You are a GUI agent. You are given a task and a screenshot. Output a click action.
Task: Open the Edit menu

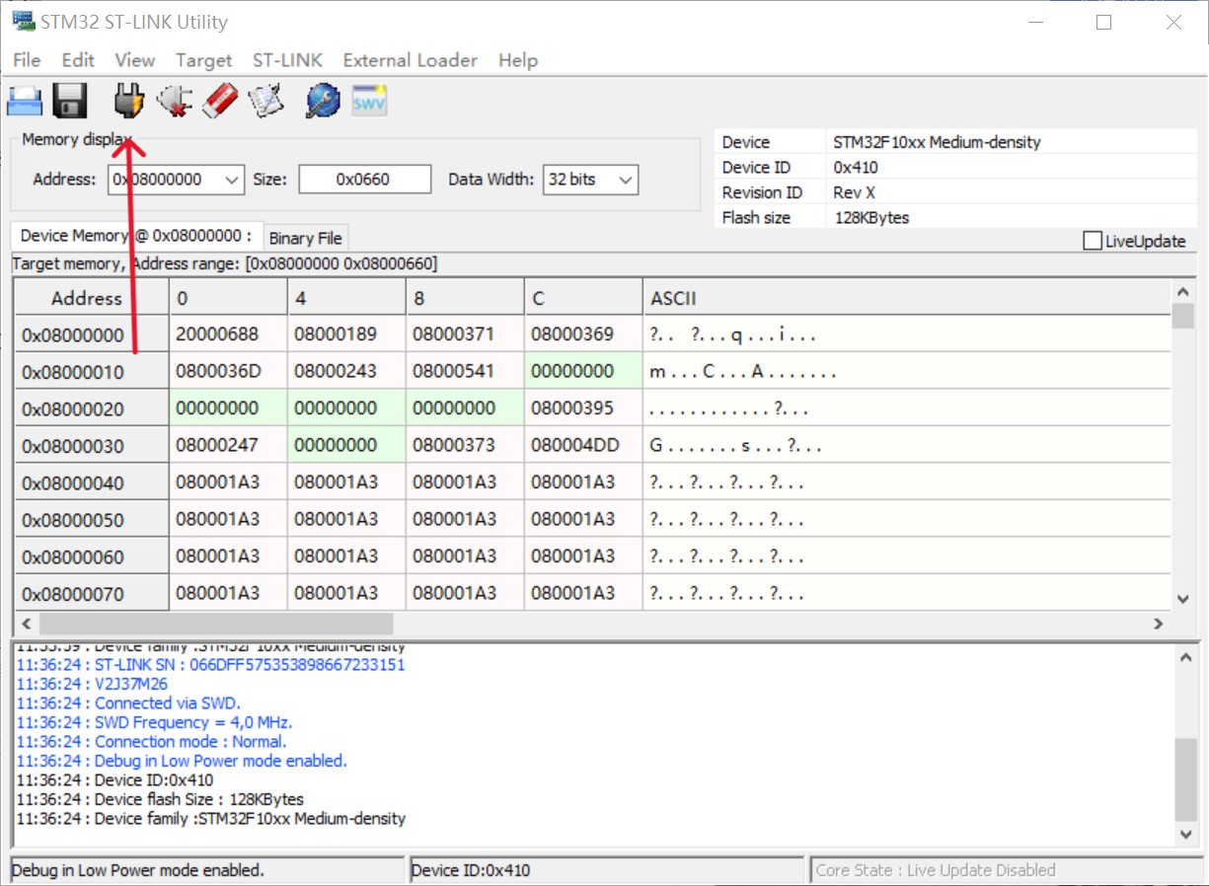(x=78, y=60)
